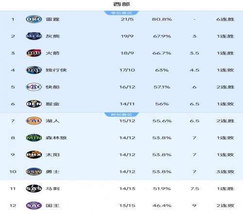Select the SAS Spurs team logo
The image size is (243, 214).
[34, 189]
